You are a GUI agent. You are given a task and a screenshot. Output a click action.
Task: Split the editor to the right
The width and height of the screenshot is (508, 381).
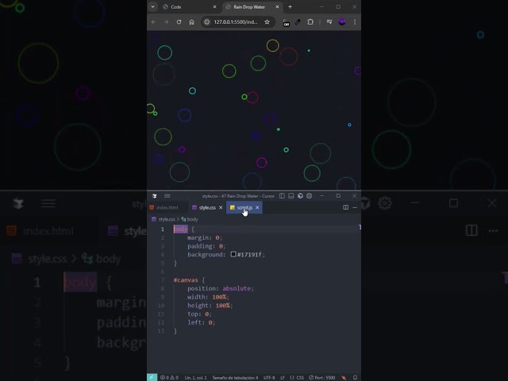pyautogui.click(x=346, y=207)
